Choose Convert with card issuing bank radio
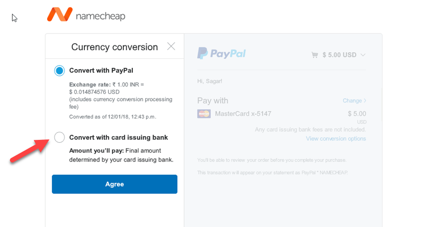424x227 pixels. [x=59, y=137]
